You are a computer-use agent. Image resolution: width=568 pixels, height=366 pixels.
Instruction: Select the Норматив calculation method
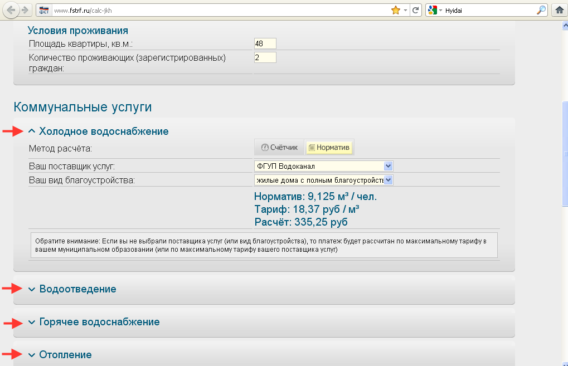click(329, 147)
